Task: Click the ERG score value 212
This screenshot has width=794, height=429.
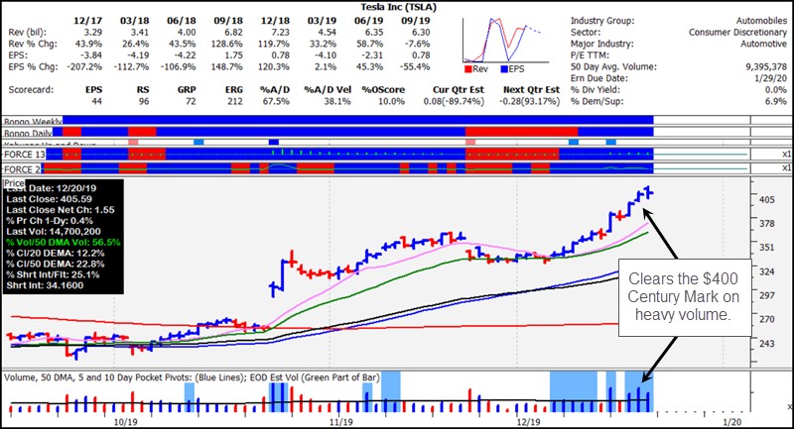Action: point(235,101)
